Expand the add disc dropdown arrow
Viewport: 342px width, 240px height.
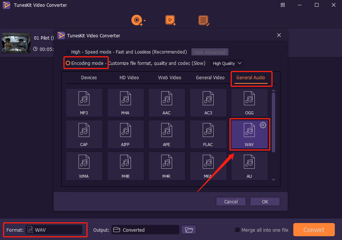[x=145, y=21]
